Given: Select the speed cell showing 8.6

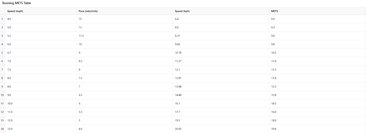Looking at the screenshot, I should tap(41, 87).
